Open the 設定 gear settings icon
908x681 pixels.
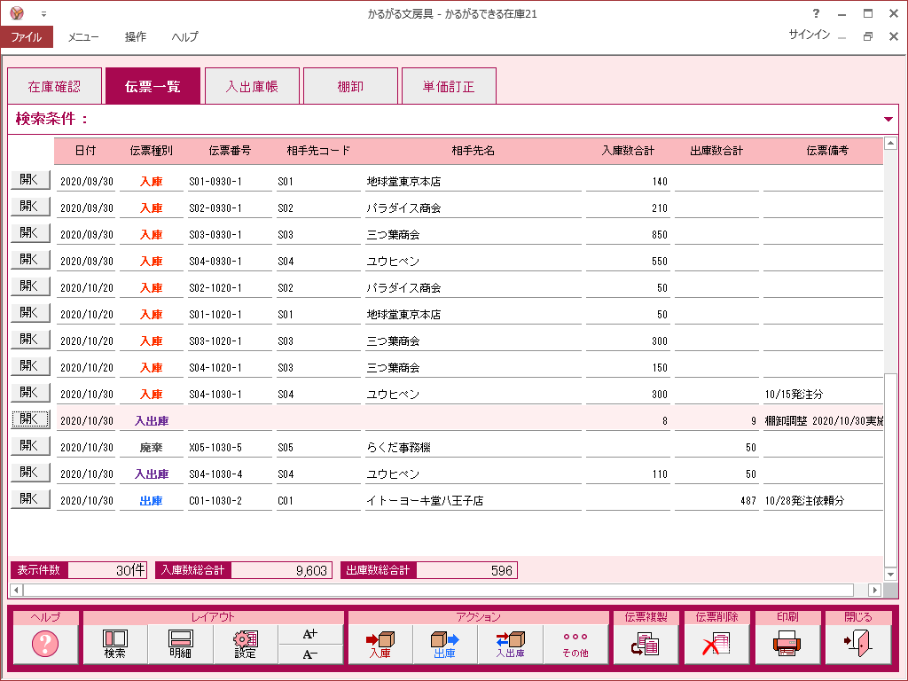point(246,644)
